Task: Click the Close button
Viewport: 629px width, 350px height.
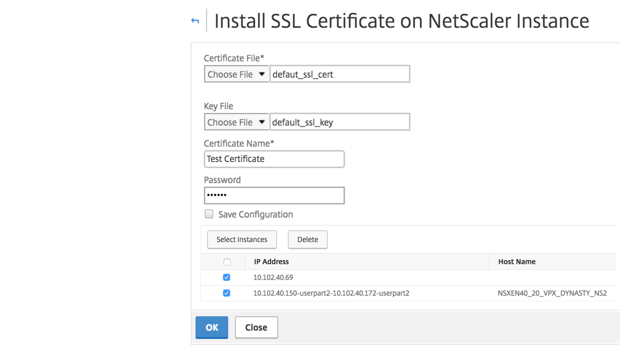Action: coord(256,327)
